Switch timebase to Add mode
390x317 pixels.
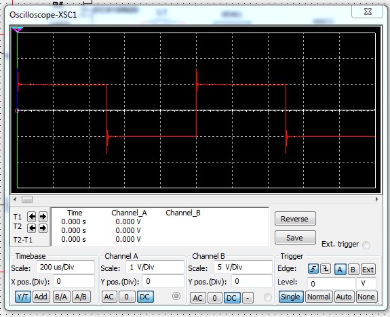pyautogui.click(x=41, y=297)
